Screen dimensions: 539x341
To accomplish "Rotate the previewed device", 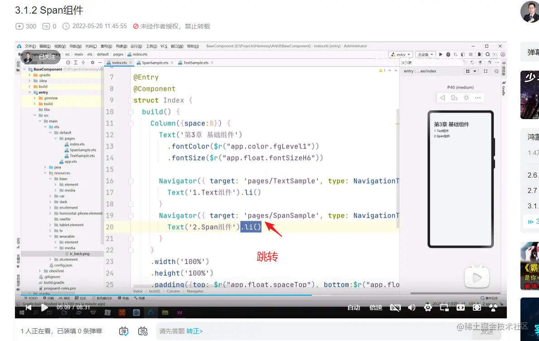I will (454, 98).
